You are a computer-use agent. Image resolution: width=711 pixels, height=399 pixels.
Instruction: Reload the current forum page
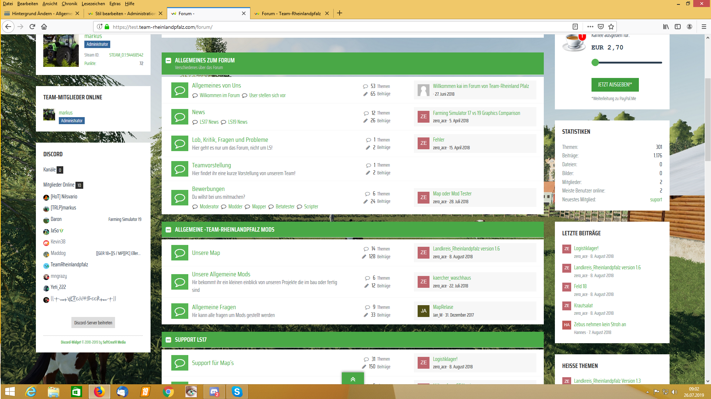[32, 27]
